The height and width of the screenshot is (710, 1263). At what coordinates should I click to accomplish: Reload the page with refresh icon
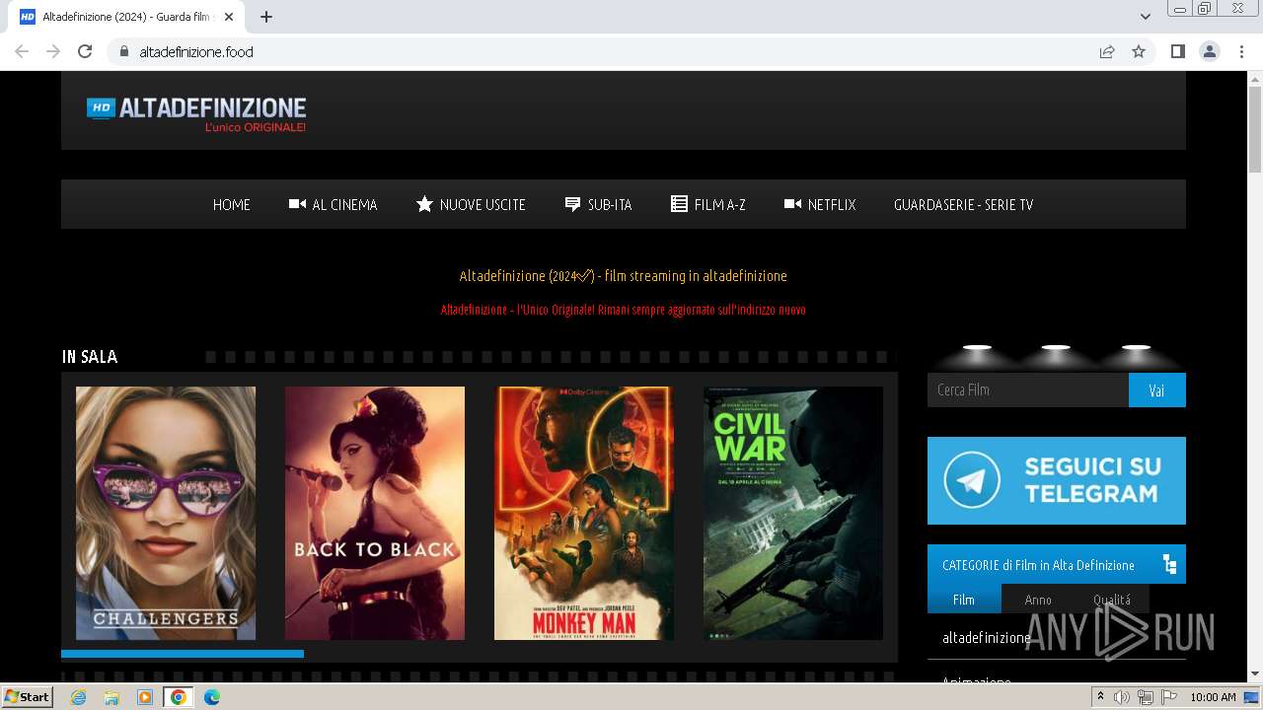[x=85, y=51]
